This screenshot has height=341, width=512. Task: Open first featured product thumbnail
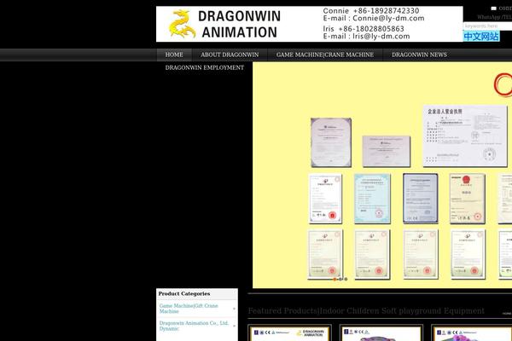289,332
